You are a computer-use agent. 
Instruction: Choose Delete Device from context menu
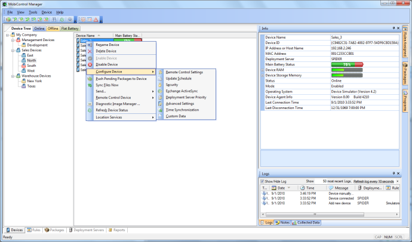[121, 51]
